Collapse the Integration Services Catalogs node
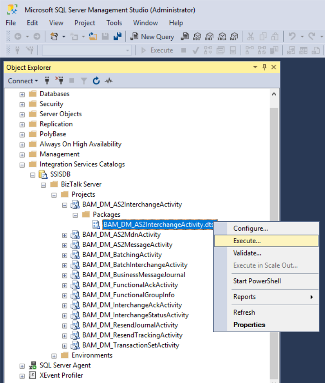Viewport: 325px width, 383px height. [x=22, y=165]
